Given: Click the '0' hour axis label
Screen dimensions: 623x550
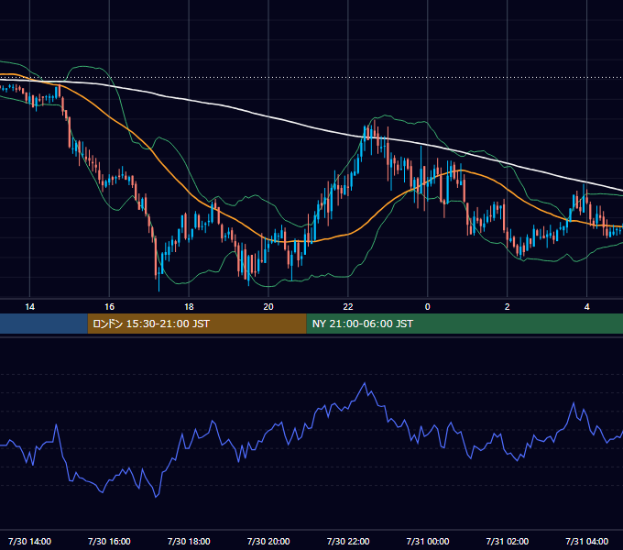Looking at the screenshot, I should (x=428, y=307).
